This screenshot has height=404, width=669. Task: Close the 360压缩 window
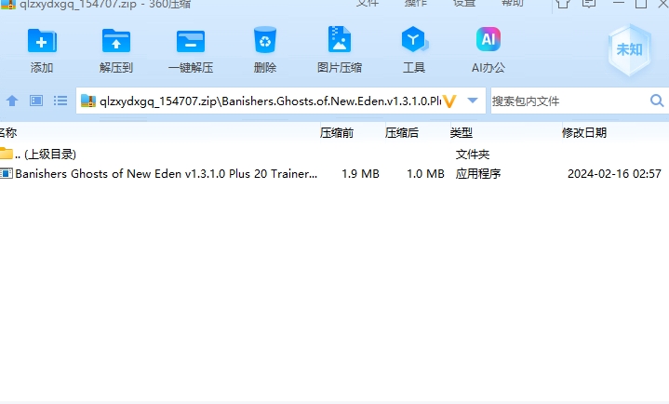(x=663, y=4)
